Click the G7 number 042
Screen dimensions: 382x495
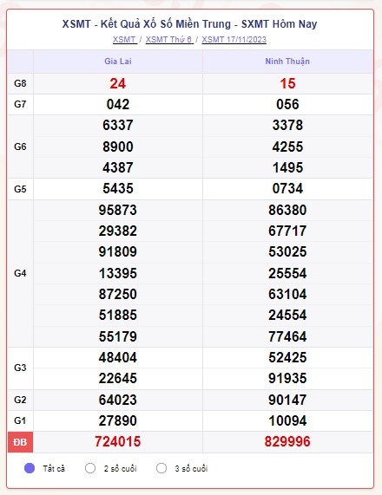pos(117,105)
